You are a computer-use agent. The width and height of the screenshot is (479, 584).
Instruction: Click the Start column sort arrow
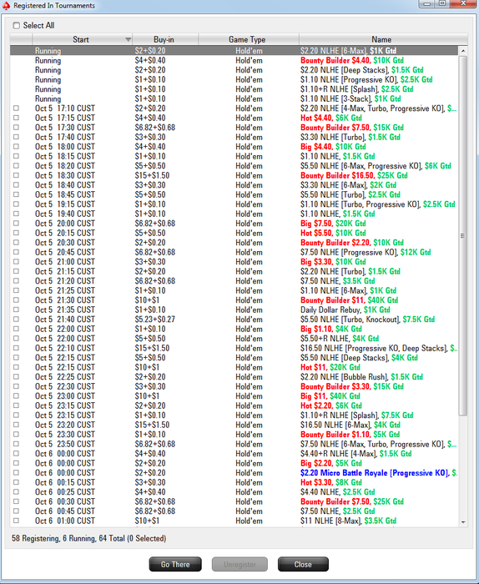tap(129, 39)
